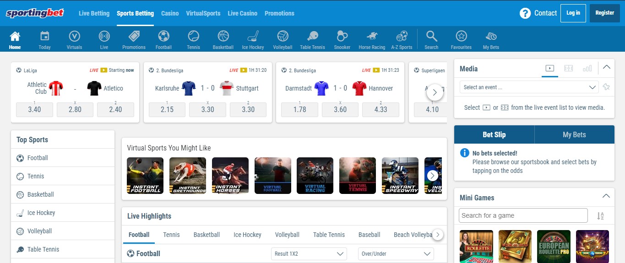The width and height of the screenshot is (625, 263).
Task: Open Table Tennis in Top Sports list
Action: [63, 249]
